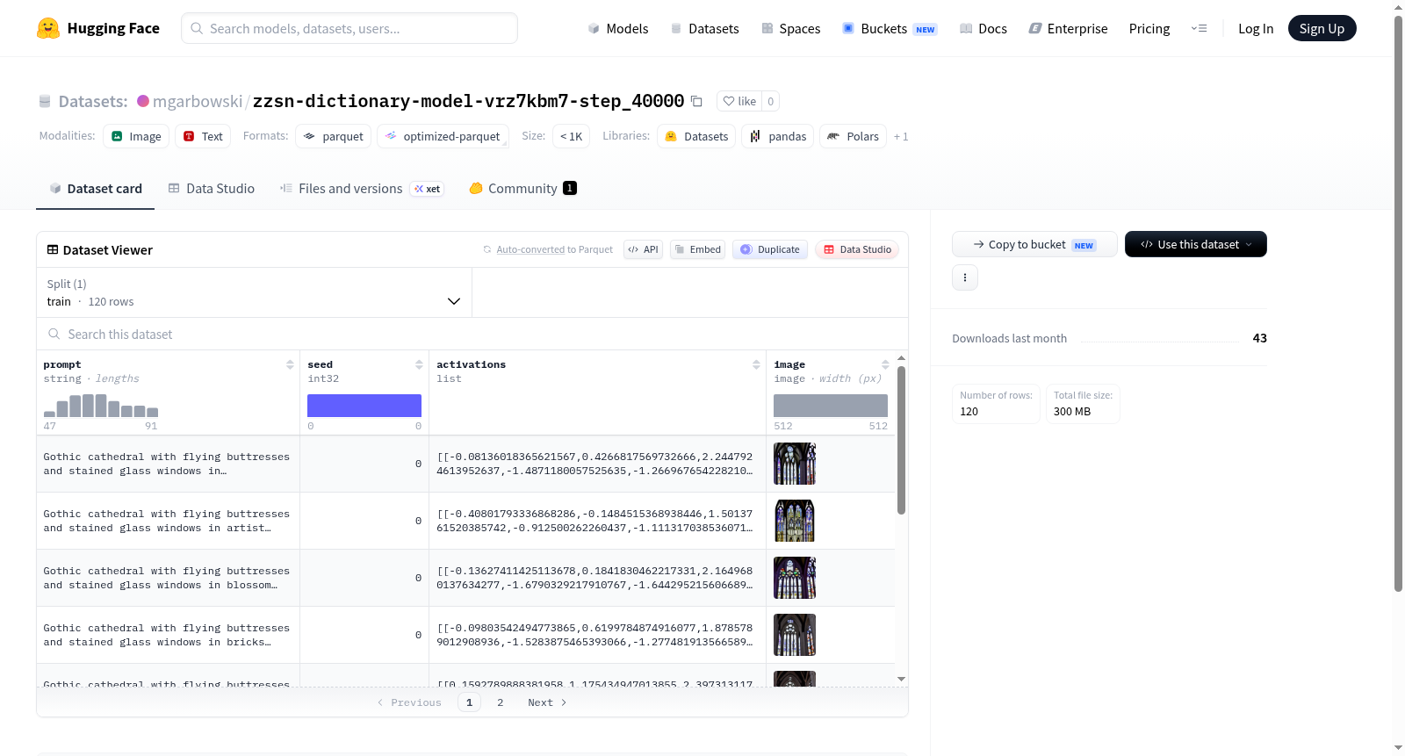Image resolution: width=1405 pixels, height=756 pixels.
Task: Open the extra navigation menu icon
Action: 1199,28
